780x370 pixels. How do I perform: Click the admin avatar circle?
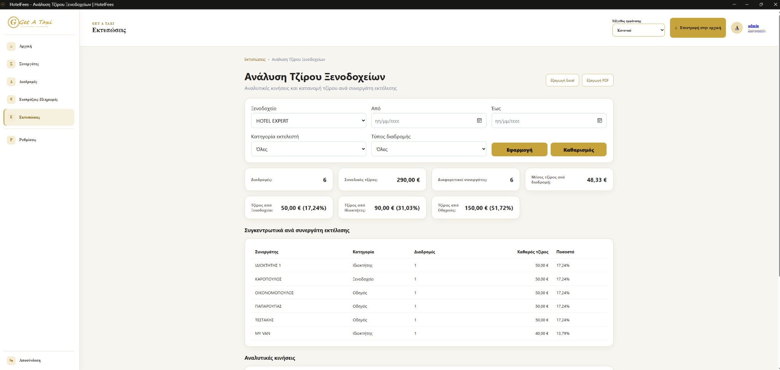click(x=737, y=28)
